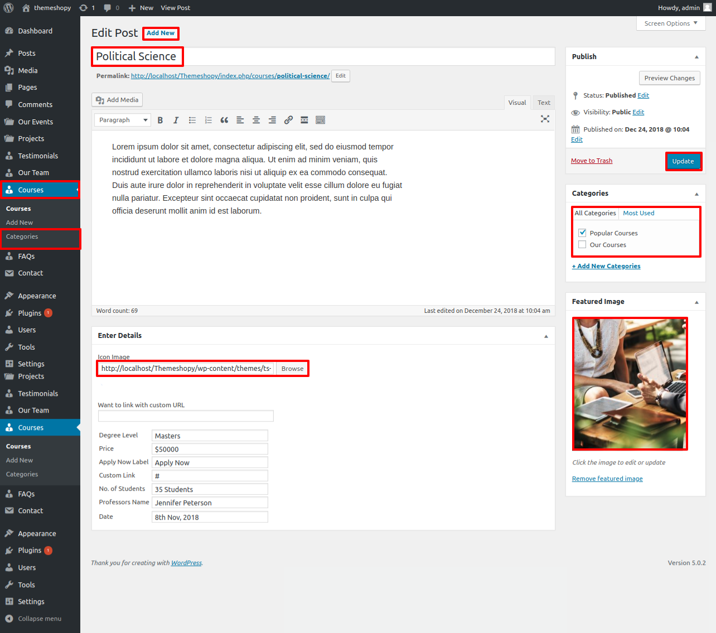Apply bulleted list formatting
This screenshot has width=716, height=633.
pyautogui.click(x=192, y=120)
